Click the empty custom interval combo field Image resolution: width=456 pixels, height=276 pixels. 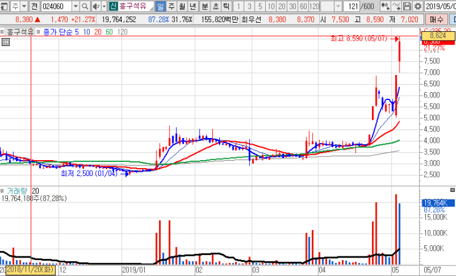(328, 6)
